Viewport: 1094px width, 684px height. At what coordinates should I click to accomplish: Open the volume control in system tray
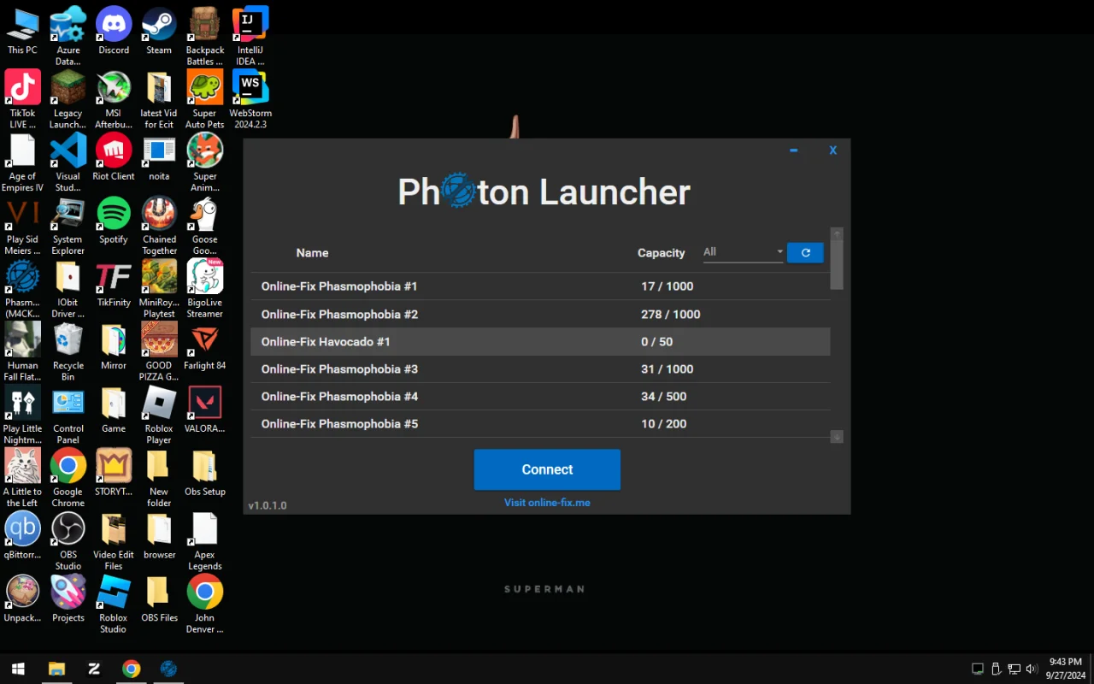pyautogui.click(x=1031, y=669)
